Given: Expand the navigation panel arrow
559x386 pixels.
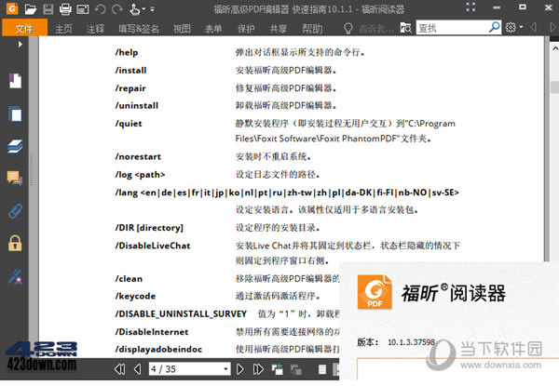Looking at the screenshot, I should pos(20,45).
